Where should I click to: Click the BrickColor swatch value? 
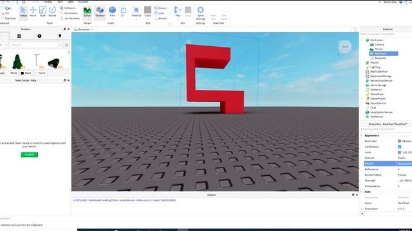tap(399, 141)
